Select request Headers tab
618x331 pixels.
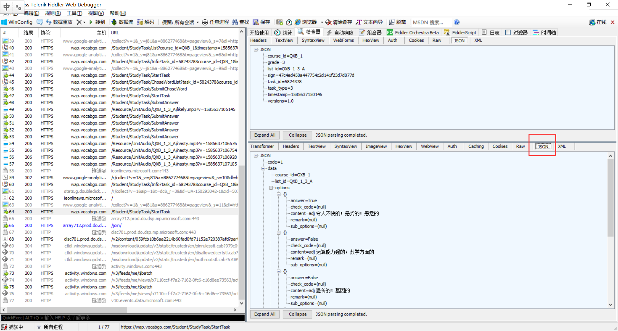[x=258, y=40]
